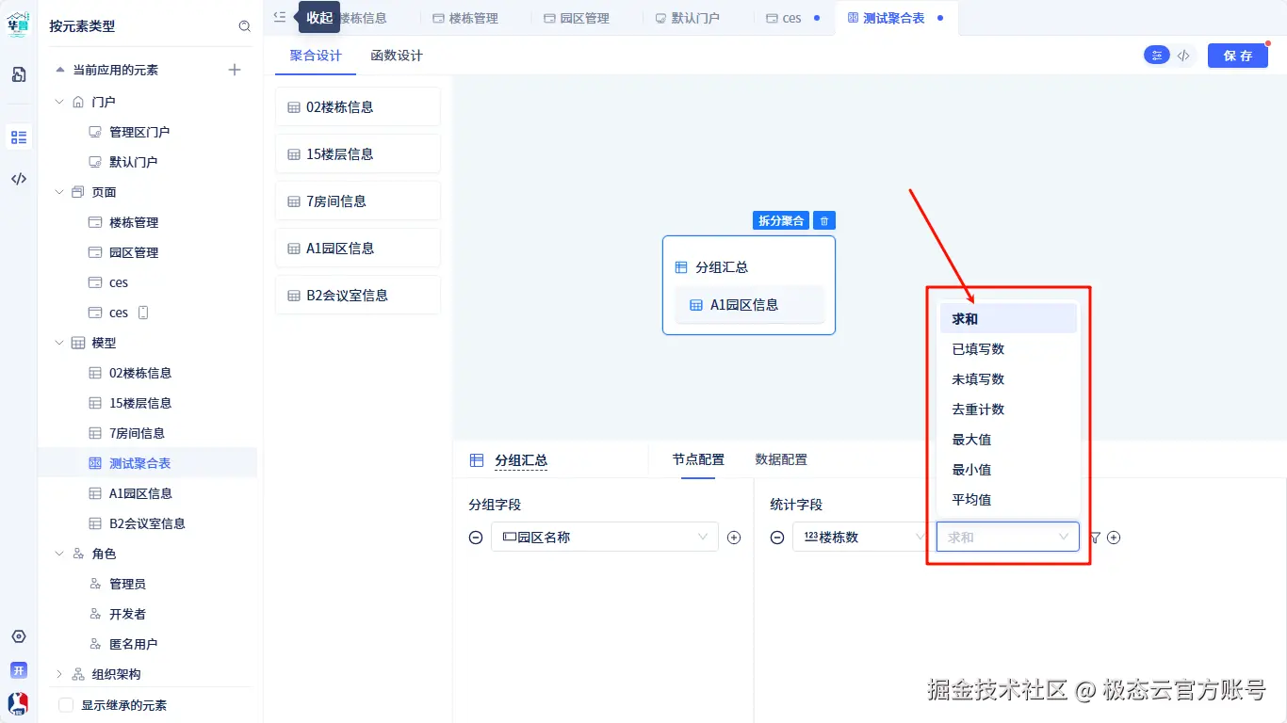Switch to the 楼栋管理 editor tab
This screenshot has height=723, width=1287.
464,18
